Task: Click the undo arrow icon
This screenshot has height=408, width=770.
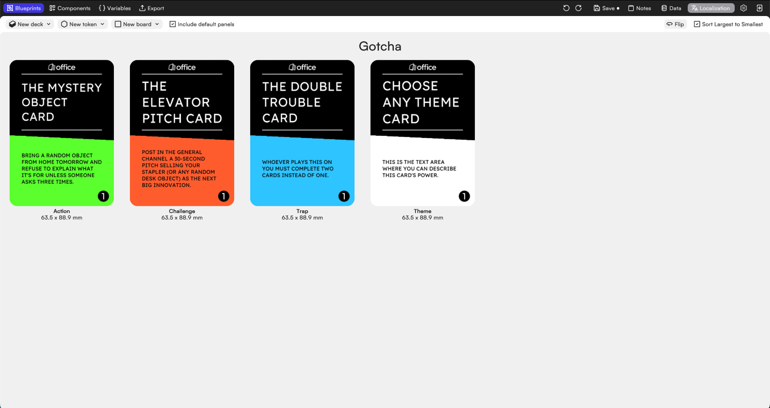Action: point(566,8)
